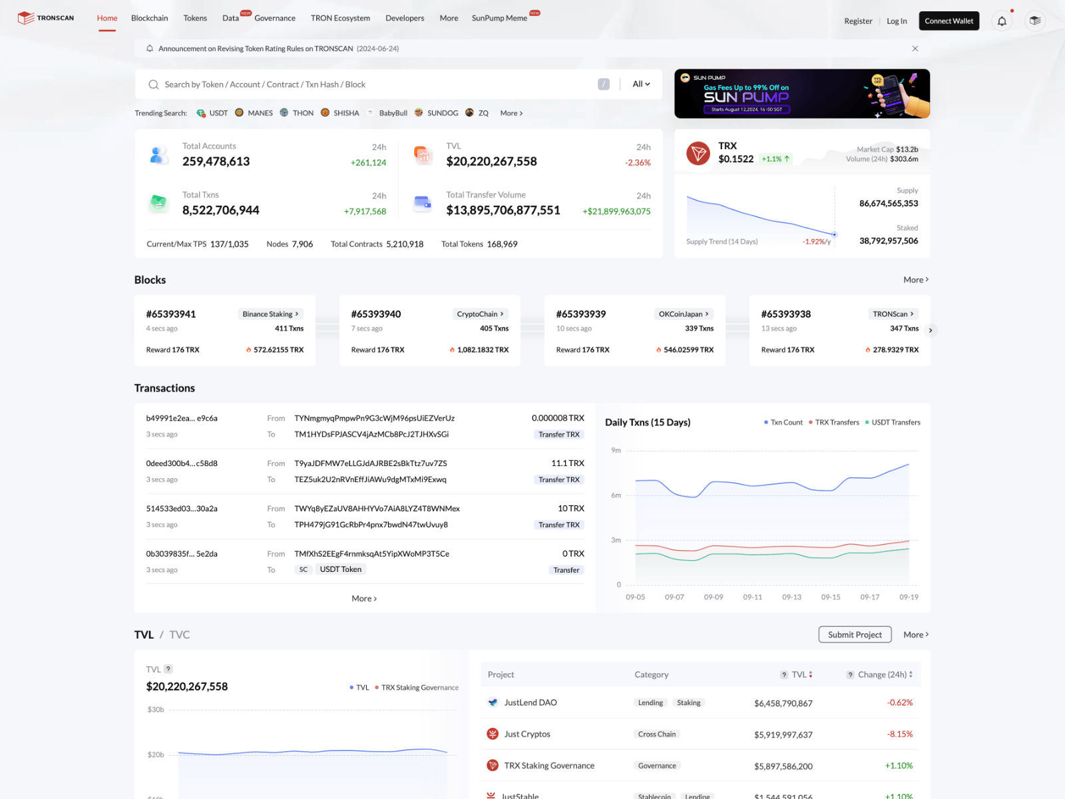Viewport: 1065px width, 799px height.
Task: Click the supply trend chart endpoint marker
Action: pyautogui.click(x=834, y=234)
